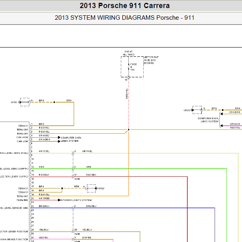This screenshot has width=242, height=242.
Task: Click the ORG/BRN label on the right edge
Action: pyautogui.click(x=235, y=112)
